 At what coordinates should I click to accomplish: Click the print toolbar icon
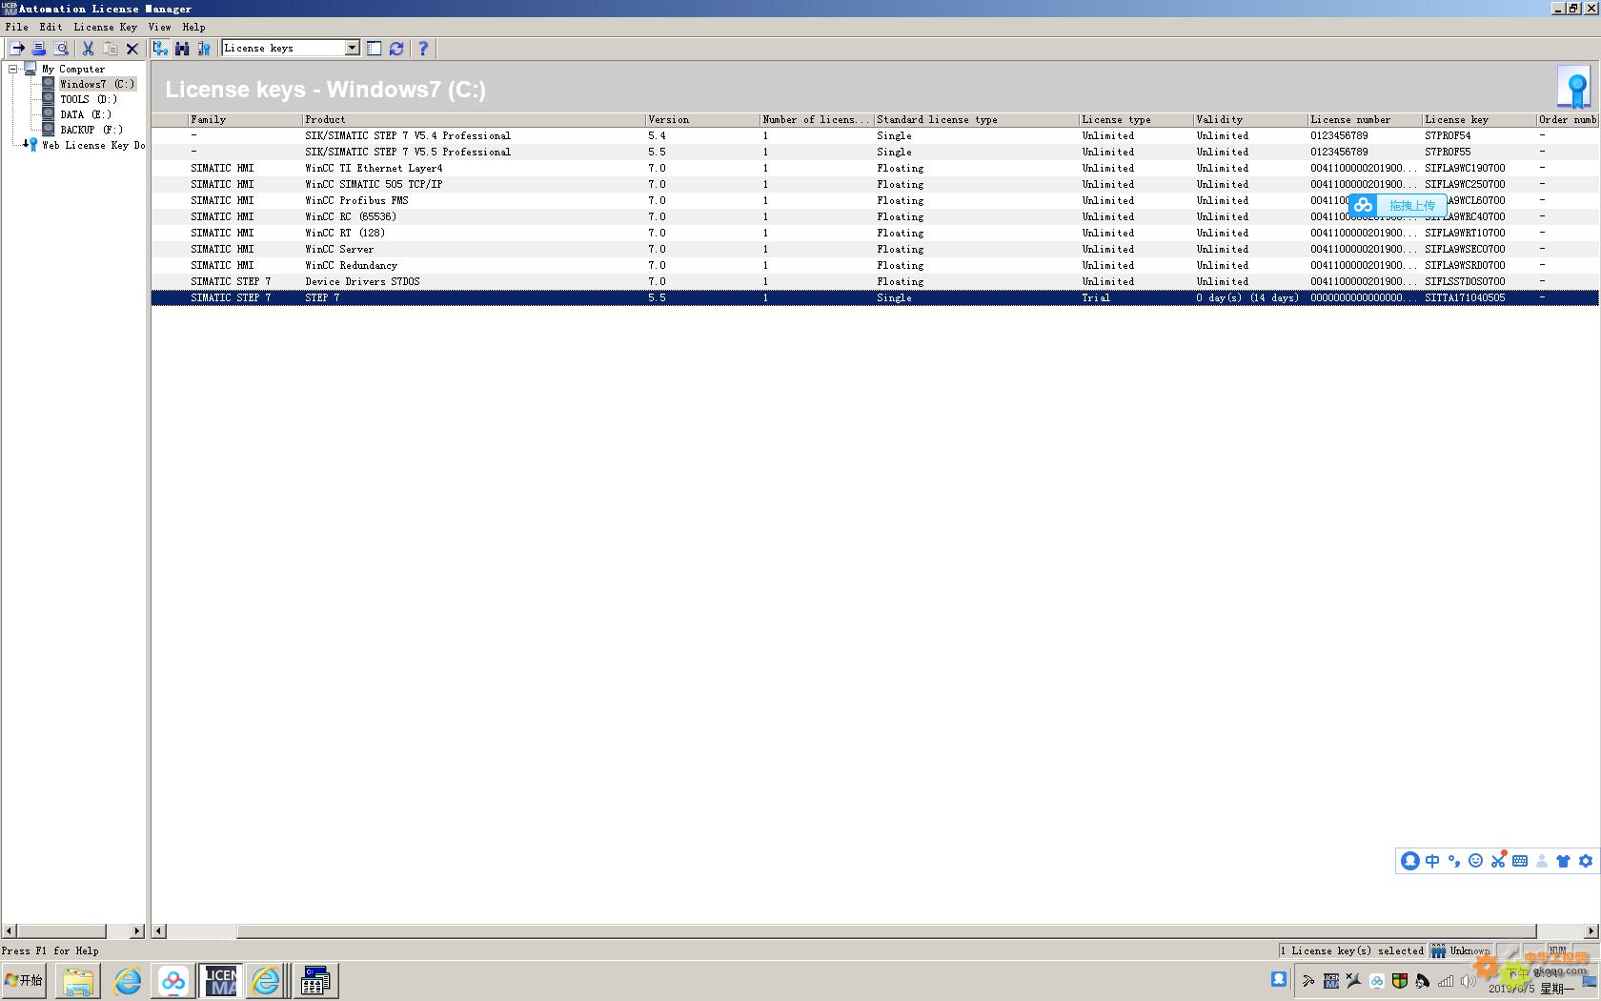pos(39,48)
